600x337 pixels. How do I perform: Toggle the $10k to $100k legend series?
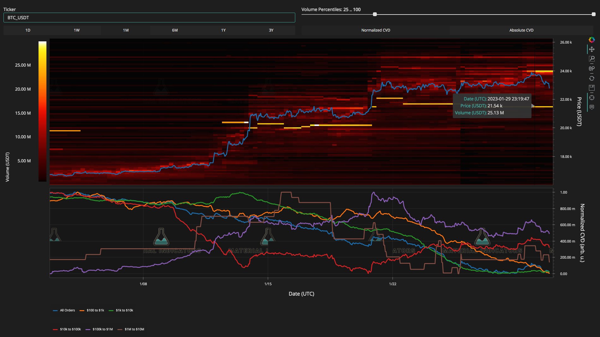click(x=67, y=329)
